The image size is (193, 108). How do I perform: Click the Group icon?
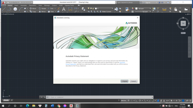(x=154, y=9)
